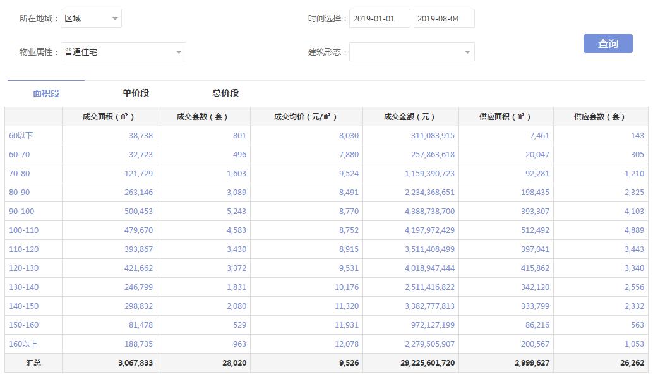The image size is (653, 377).
Task: Click the 供应套数 column header
Action: pyautogui.click(x=599, y=117)
